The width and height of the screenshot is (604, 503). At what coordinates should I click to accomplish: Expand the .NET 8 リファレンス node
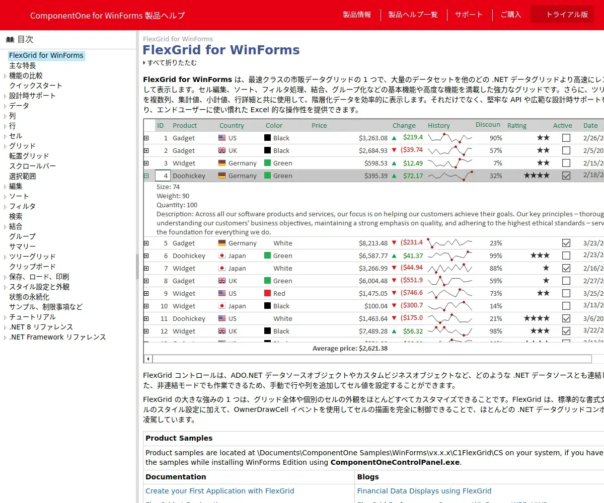pyautogui.click(x=5, y=327)
